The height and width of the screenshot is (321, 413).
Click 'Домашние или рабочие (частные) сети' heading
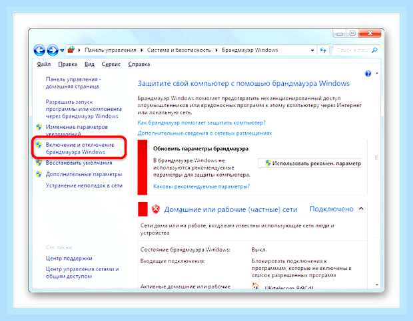click(230, 209)
